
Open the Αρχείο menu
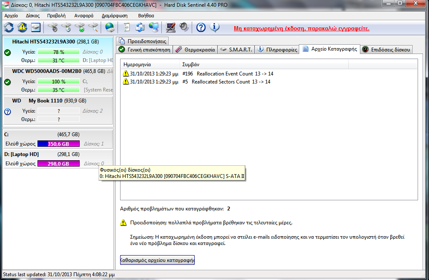click(x=11, y=16)
